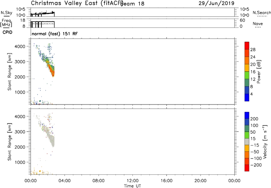
Task: Click the 'normal (fast) 151 RF' text
Action: (55, 34)
